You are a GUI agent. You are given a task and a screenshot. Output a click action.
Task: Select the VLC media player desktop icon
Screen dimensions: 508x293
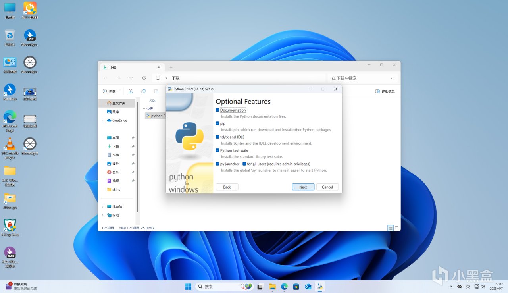pos(10,148)
